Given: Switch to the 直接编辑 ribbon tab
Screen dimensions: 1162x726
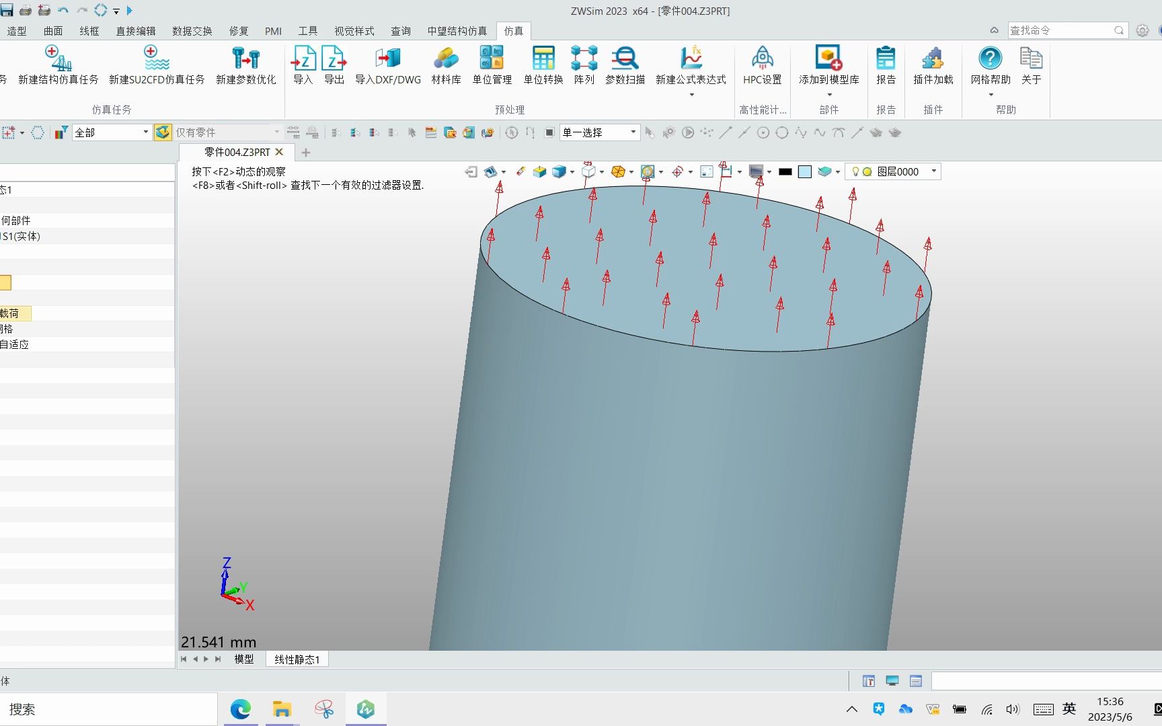Looking at the screenshot, I should (x=136, y=31).
